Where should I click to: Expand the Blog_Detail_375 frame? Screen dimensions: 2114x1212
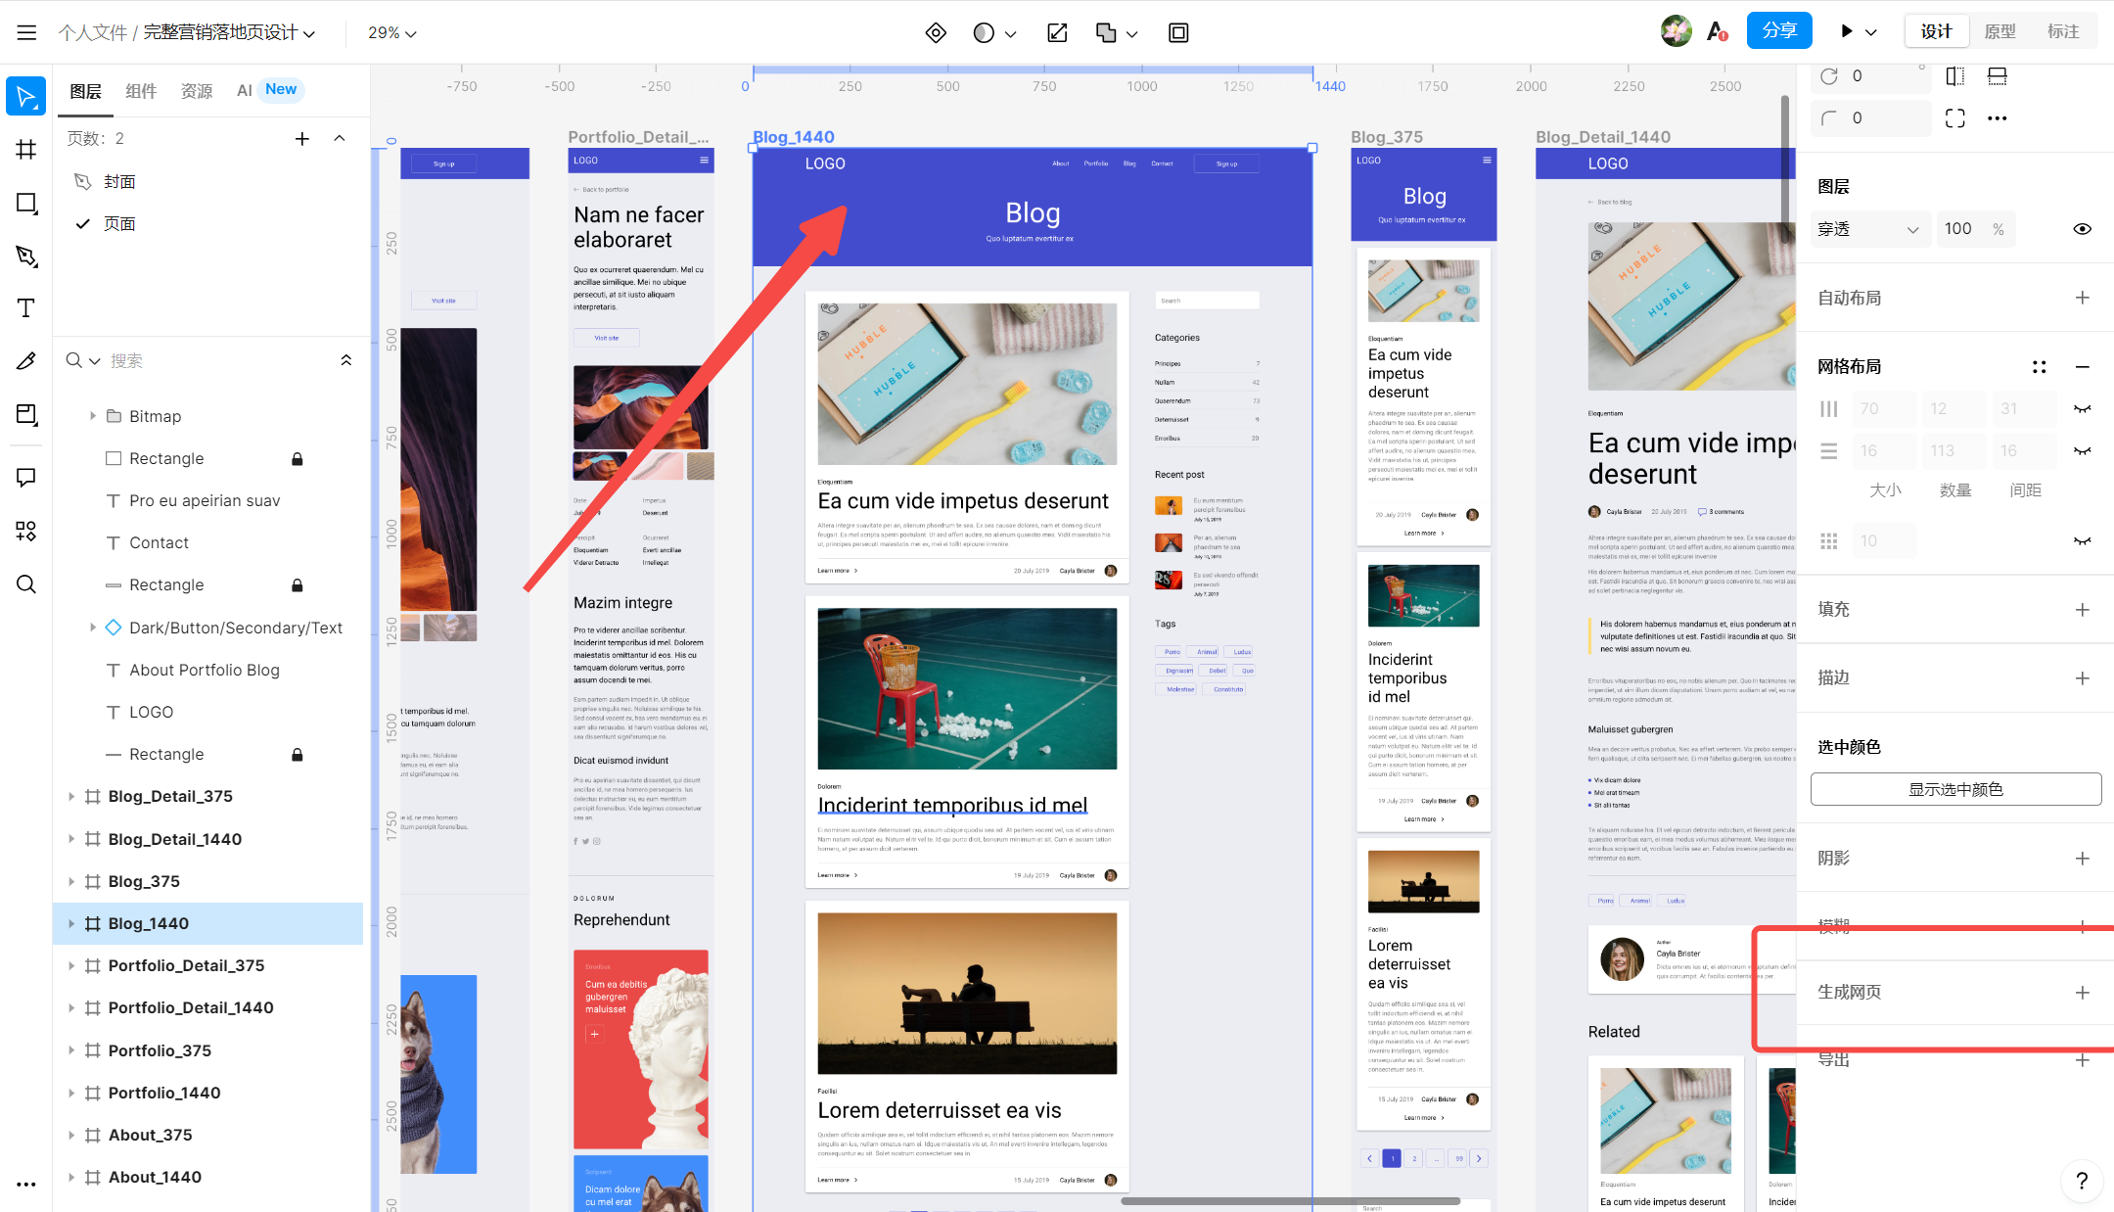71,796
